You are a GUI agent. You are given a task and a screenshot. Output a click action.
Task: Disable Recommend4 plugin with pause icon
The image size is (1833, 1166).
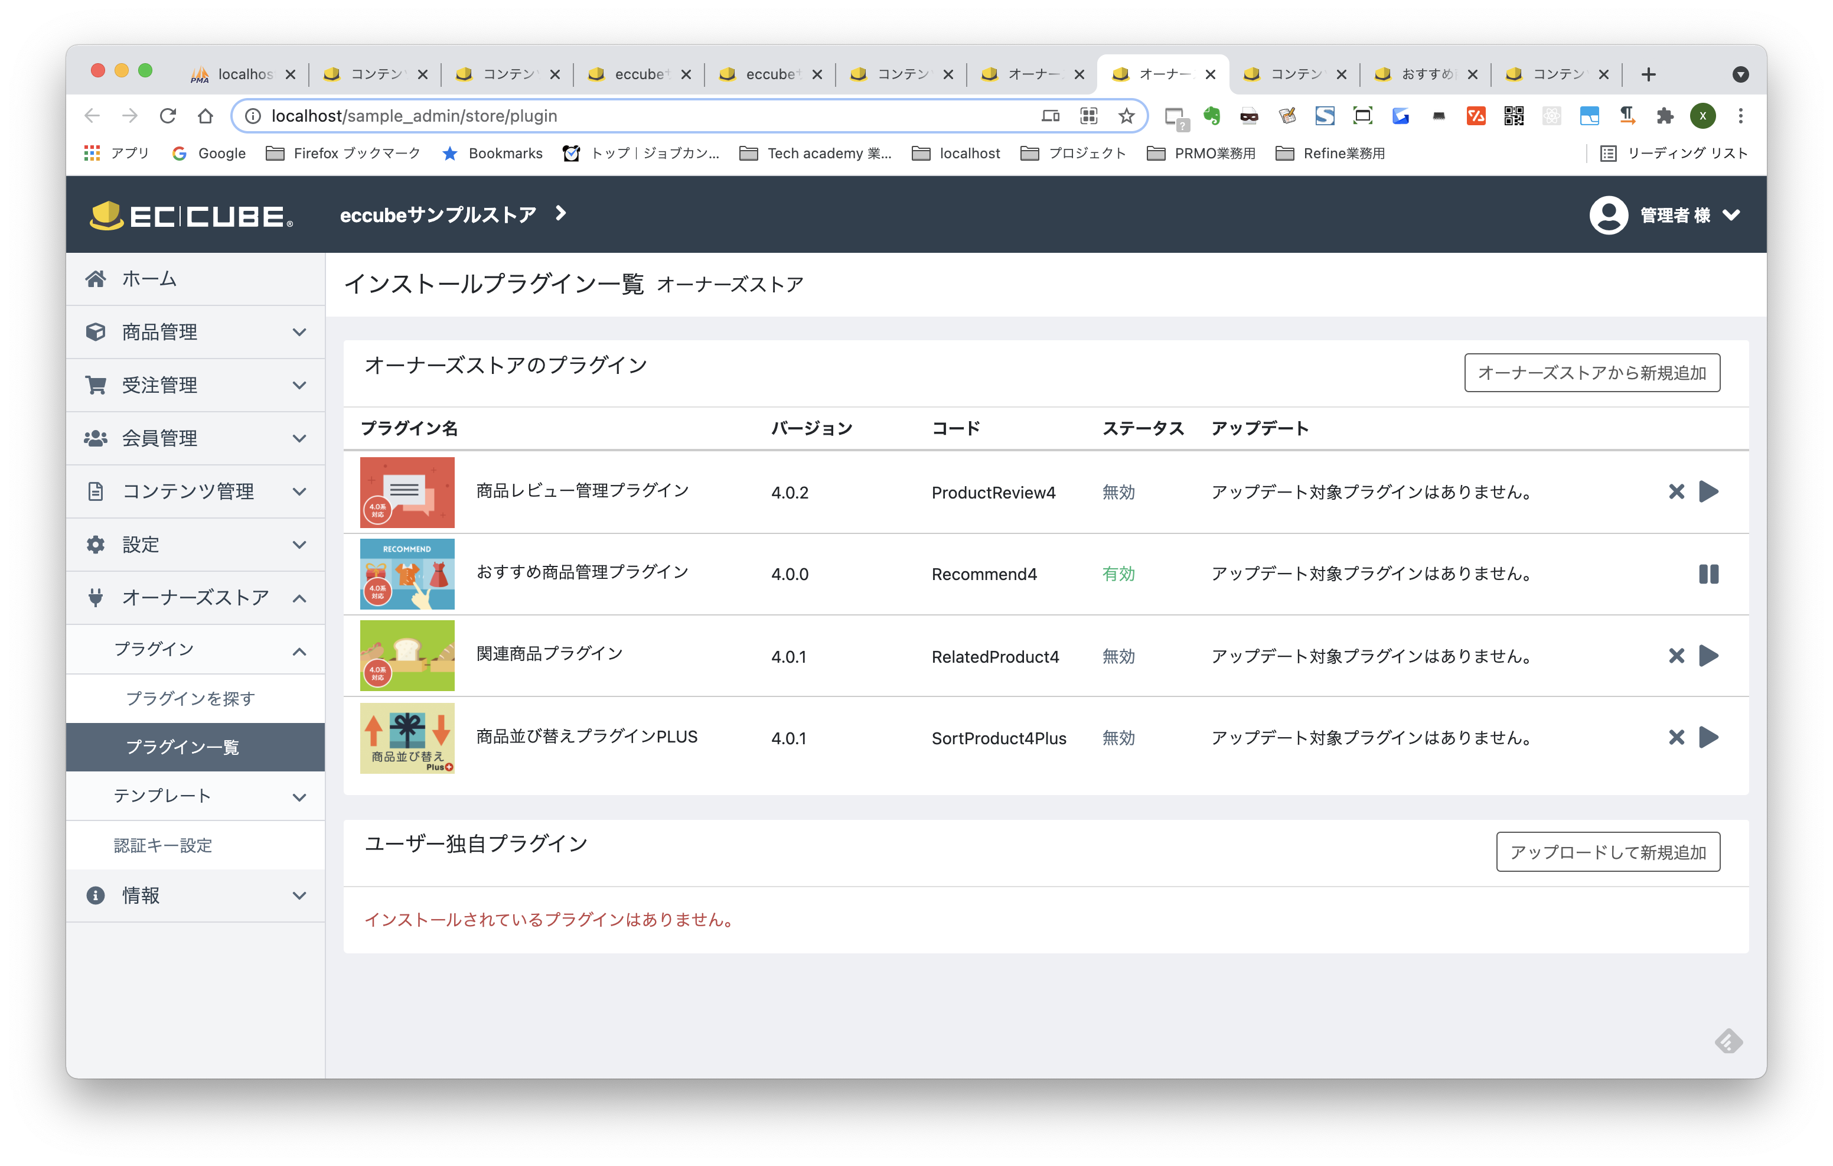(x=1709, y=574)
